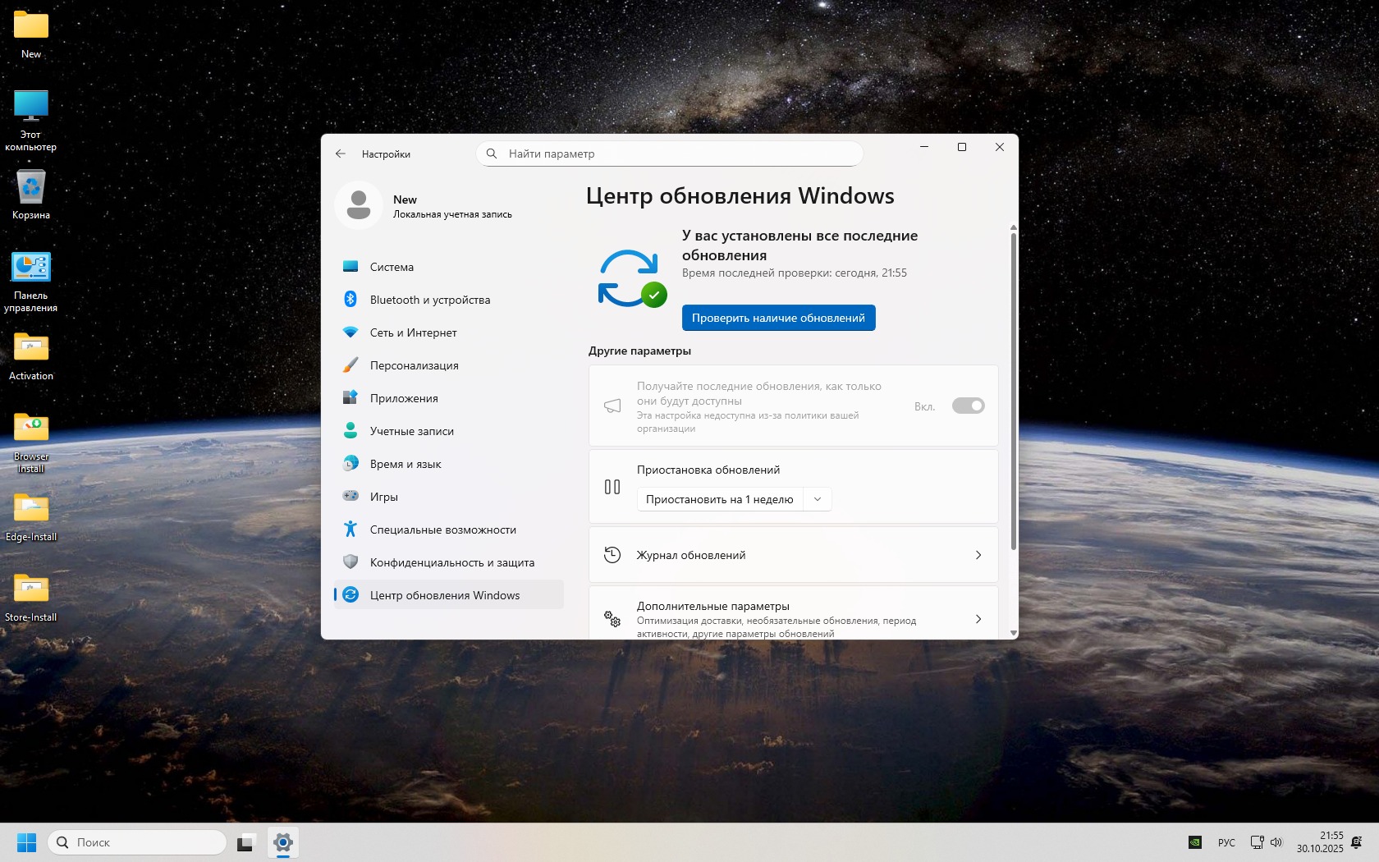Go to the Система settings section

(392, 267)
